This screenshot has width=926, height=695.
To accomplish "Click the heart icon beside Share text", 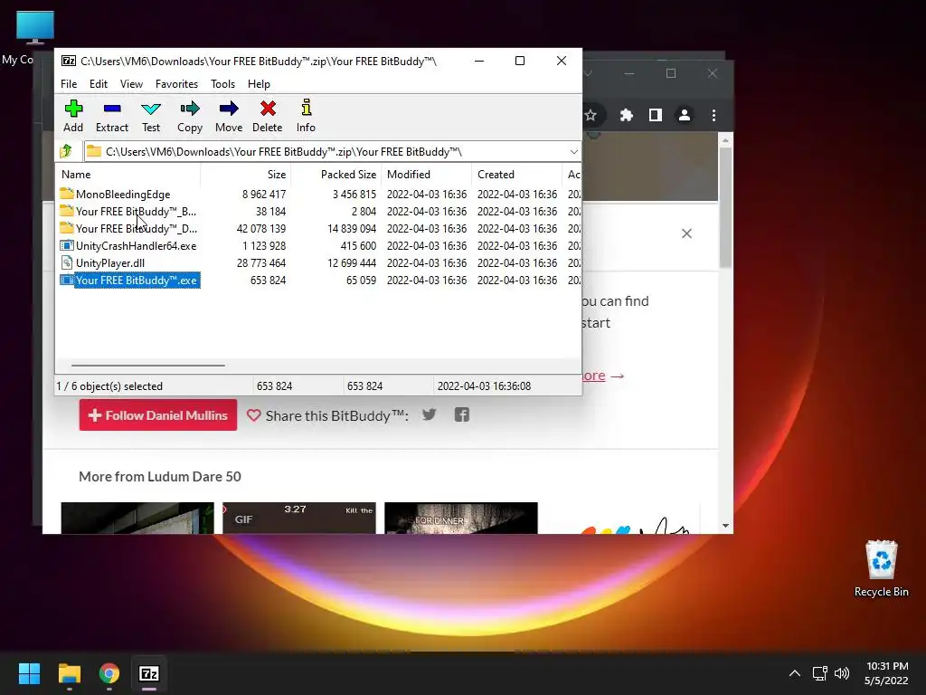I will click(x=253, y=415).
